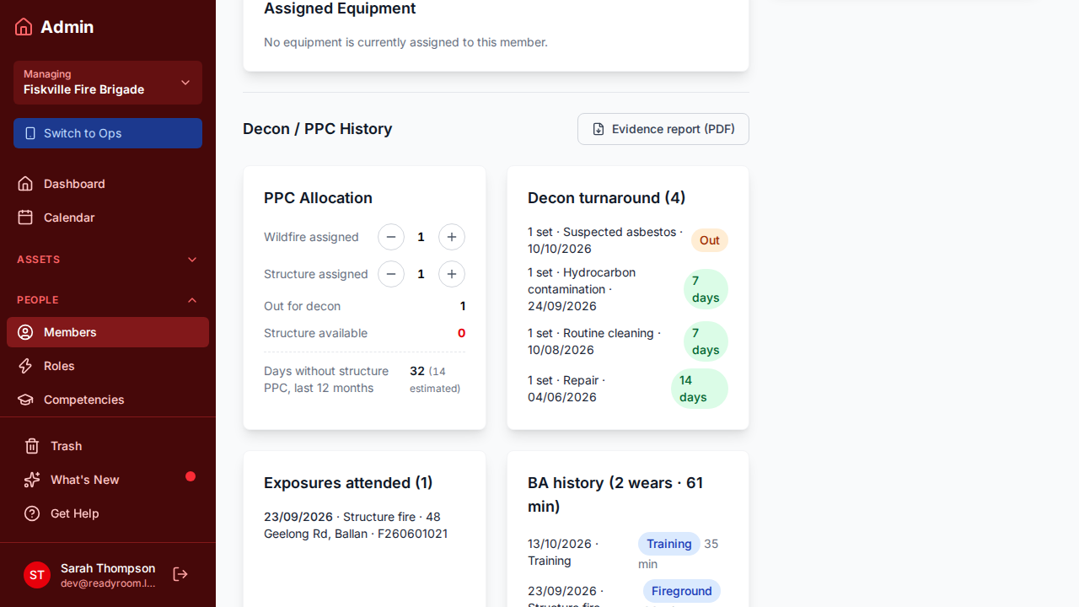The height and width of the screenshot is (607, 1079).
Task: Open the Managing Fiskville Fire Brigade dropdown
Action: [x=108, y=83]
